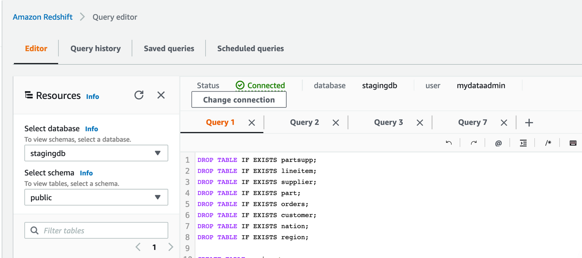Image resolution: width=582 pixels, height=258 pixels.
Task: Click the indent icon in editor toolbar
Action: (x=523, y=143)
